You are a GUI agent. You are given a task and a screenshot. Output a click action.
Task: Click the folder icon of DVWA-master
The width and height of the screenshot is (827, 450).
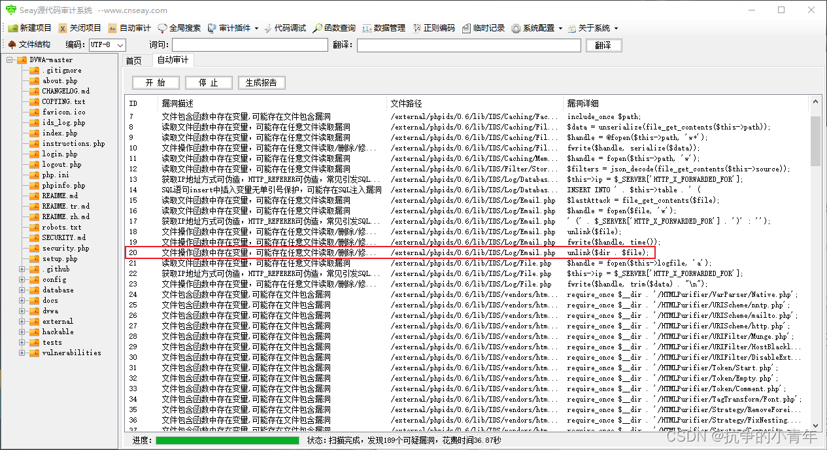tap(22, 60)
